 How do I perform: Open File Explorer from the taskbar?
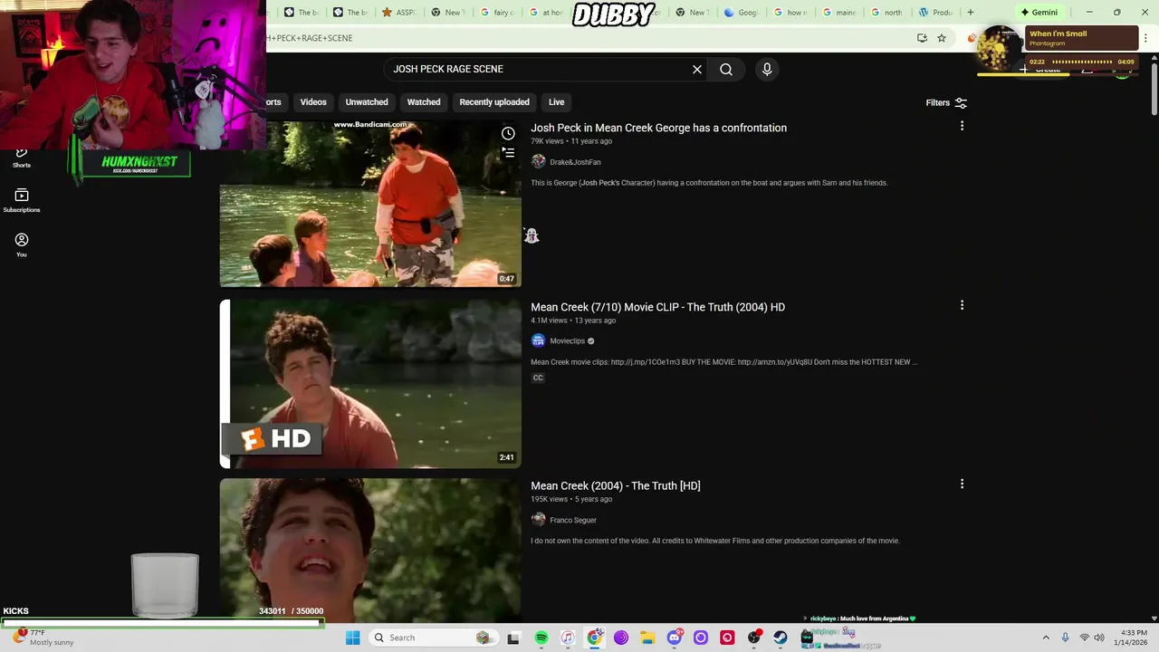(x=647, y=638)
